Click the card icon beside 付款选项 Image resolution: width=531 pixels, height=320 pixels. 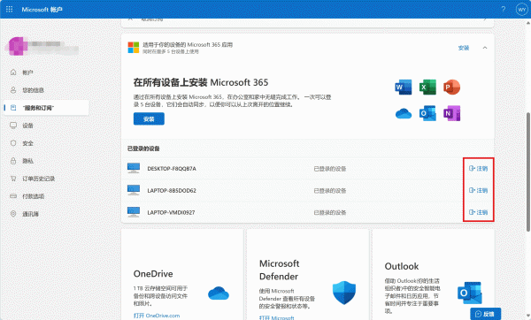(13, 196)
